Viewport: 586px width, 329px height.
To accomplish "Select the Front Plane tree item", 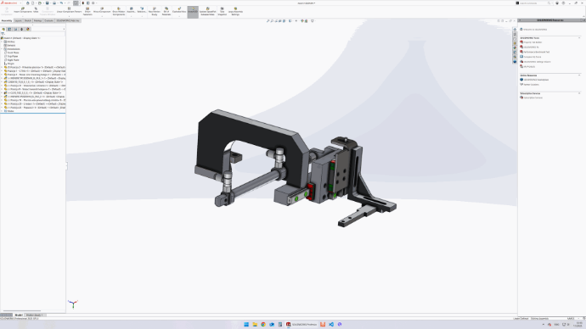I will (x=13, y=53).
